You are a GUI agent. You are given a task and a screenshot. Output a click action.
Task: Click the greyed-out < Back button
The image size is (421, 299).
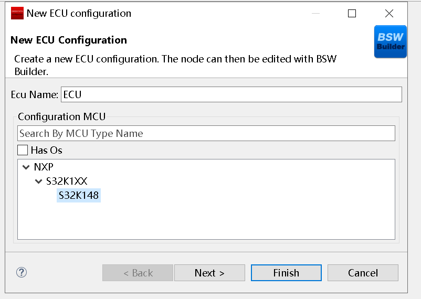138,273
